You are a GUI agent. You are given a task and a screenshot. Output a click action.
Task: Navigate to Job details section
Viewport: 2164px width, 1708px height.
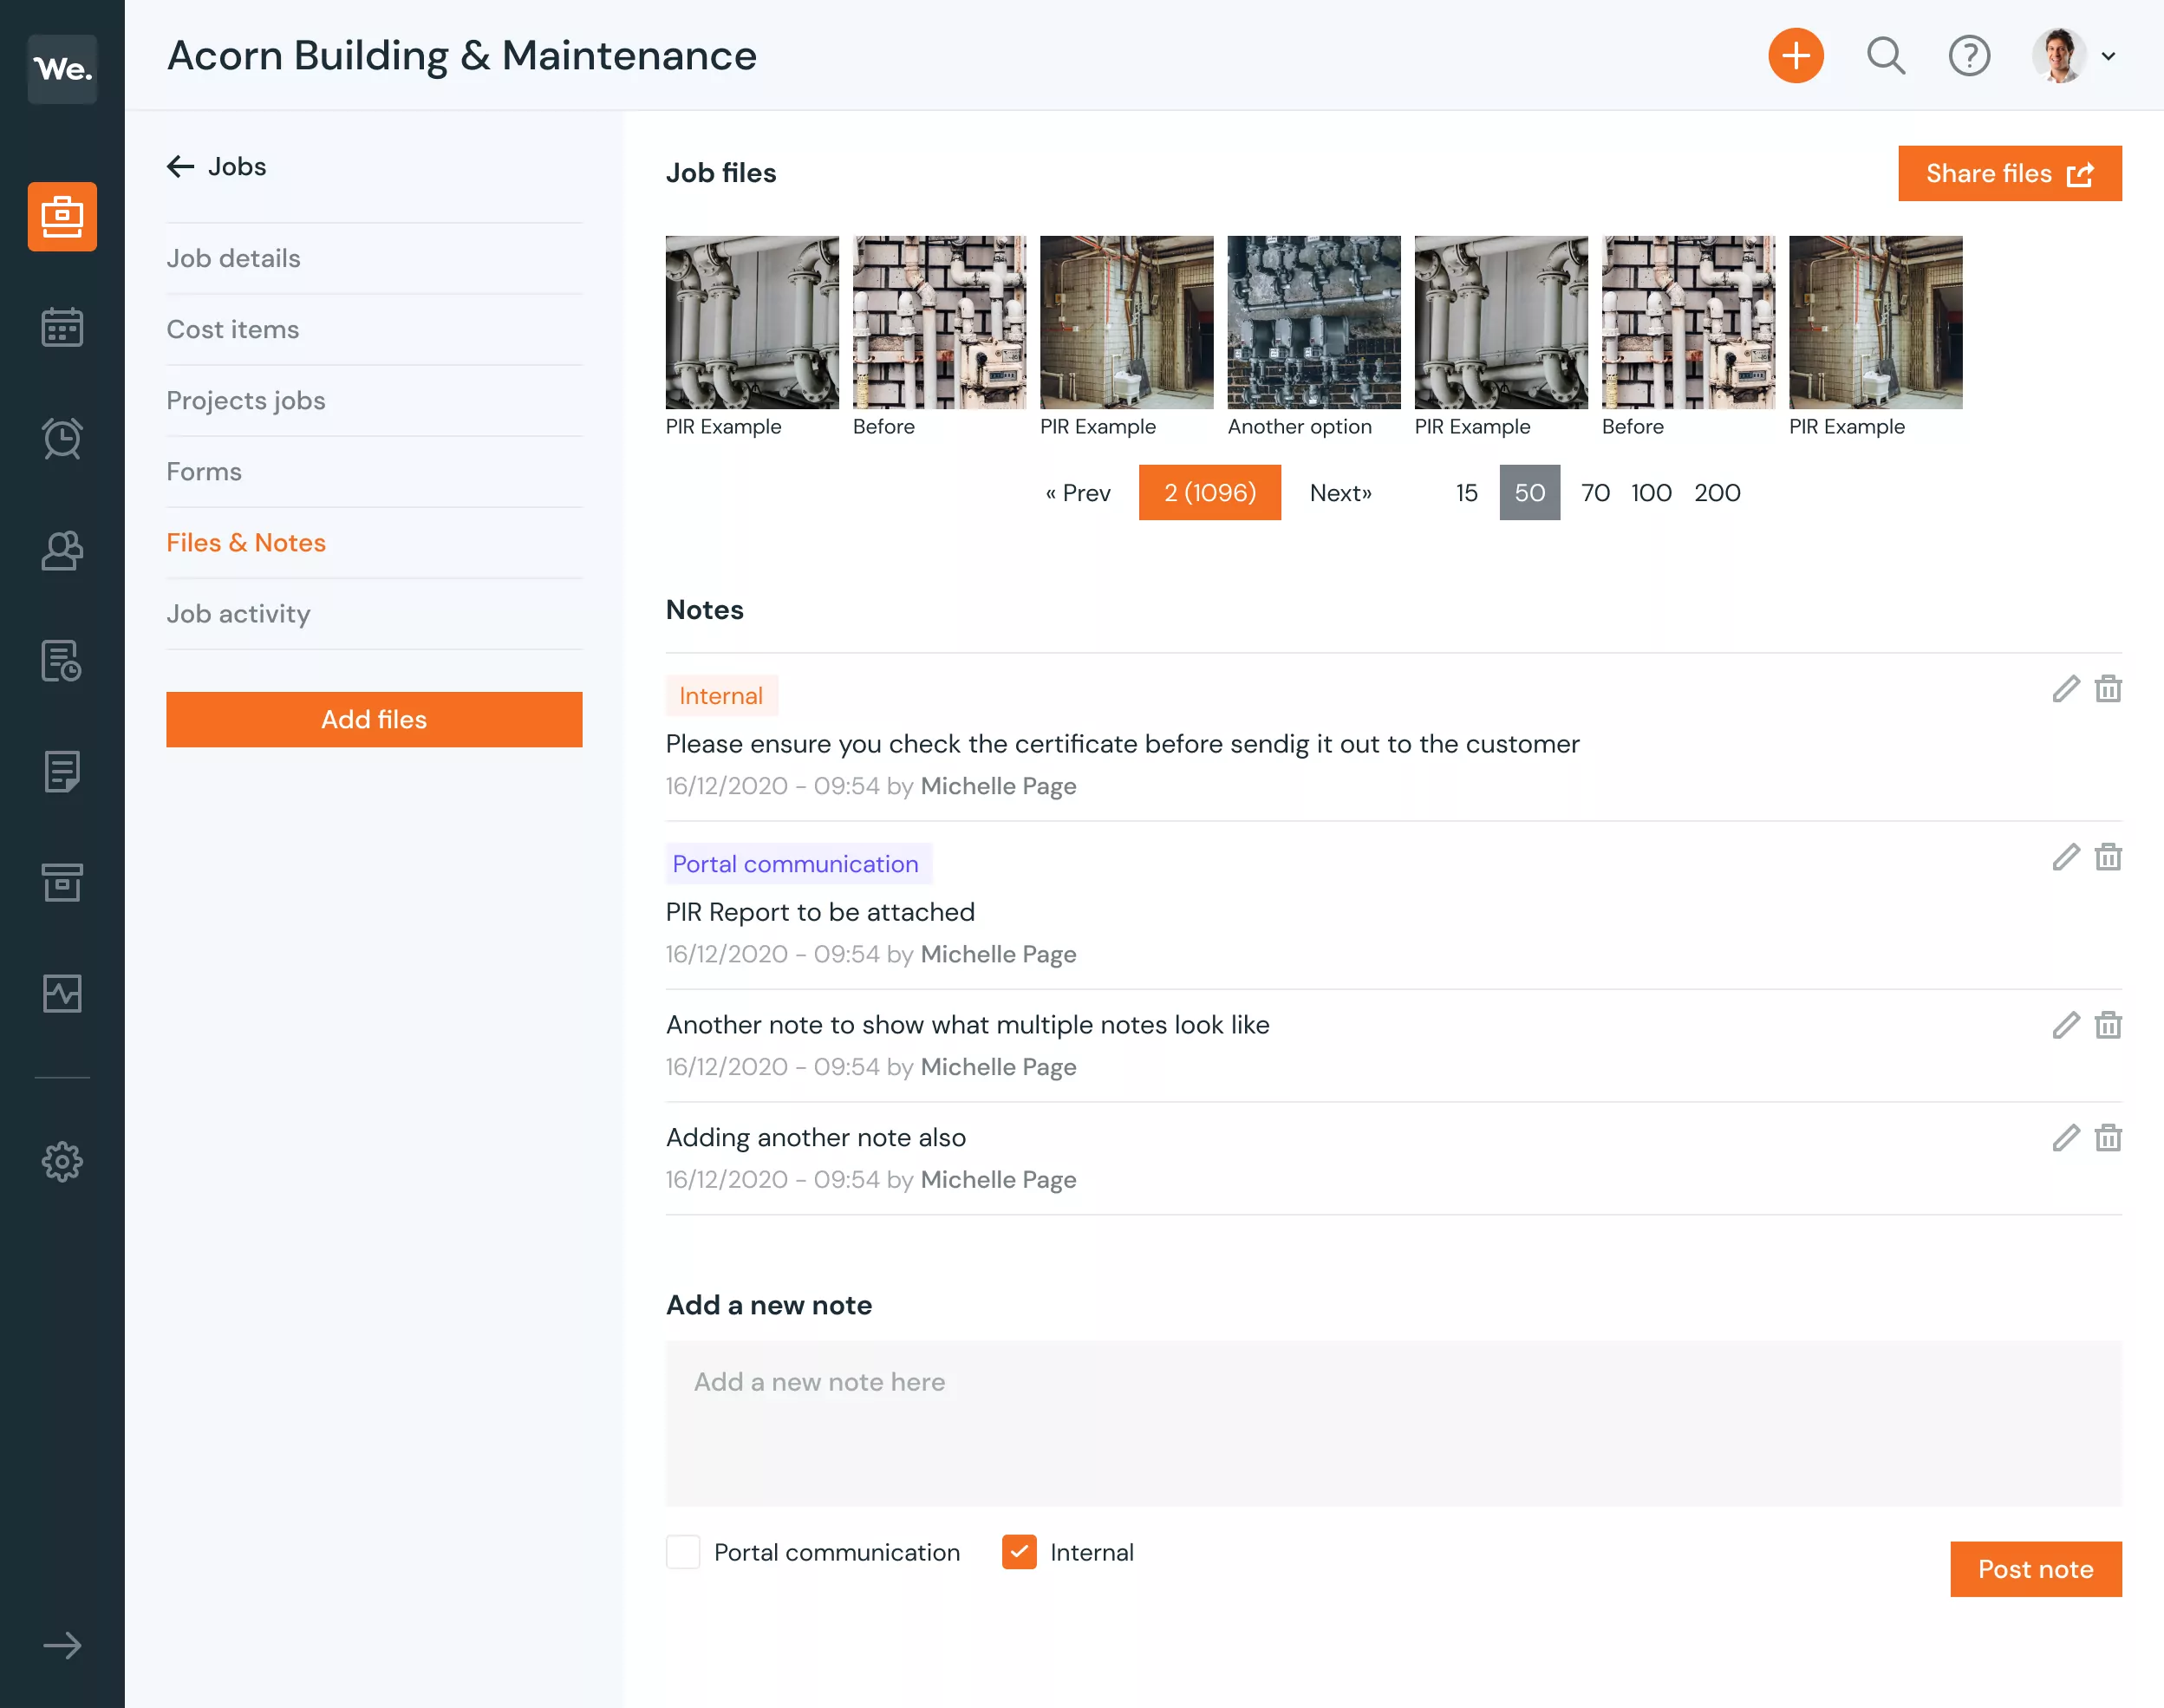tap(233, 257)
